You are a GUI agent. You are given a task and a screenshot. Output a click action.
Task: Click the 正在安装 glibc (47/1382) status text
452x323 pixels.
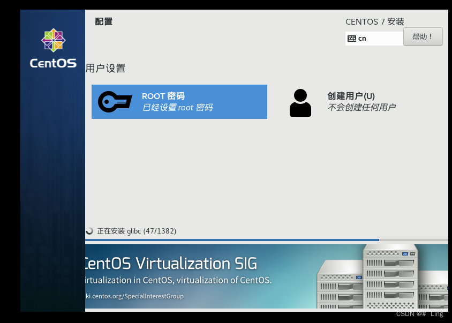coord(137,231)
